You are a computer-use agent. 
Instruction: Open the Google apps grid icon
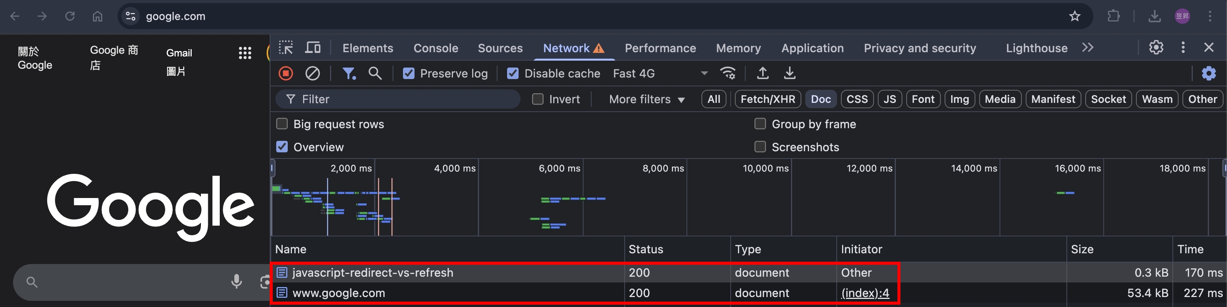tap(245, 53)
